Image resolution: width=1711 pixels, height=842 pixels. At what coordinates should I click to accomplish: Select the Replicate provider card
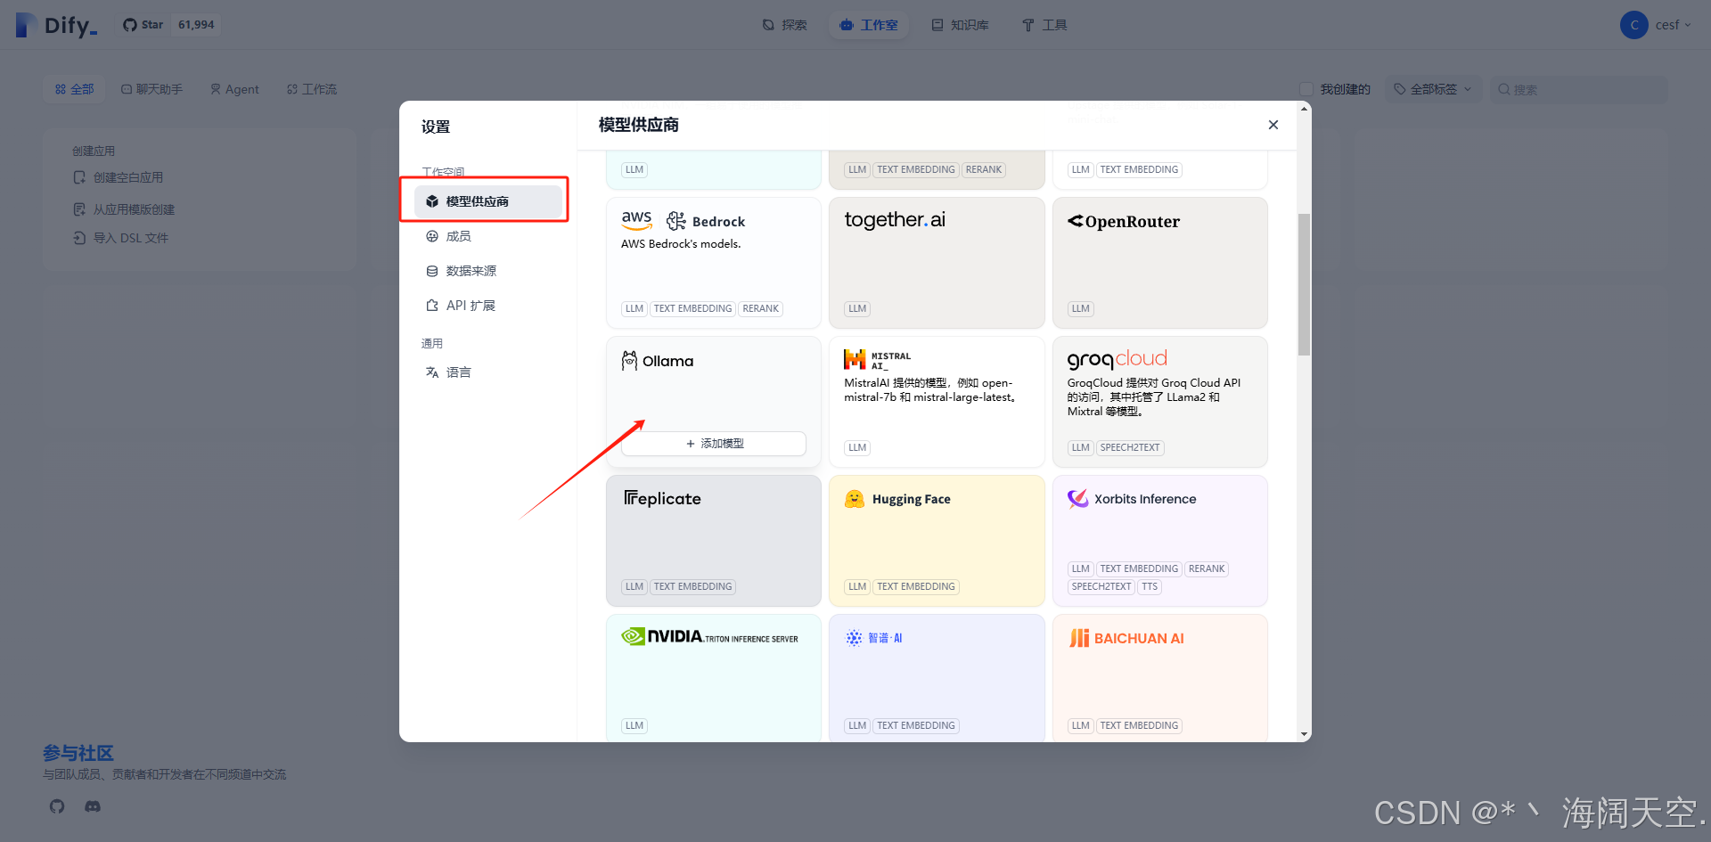tap(714, 541)
